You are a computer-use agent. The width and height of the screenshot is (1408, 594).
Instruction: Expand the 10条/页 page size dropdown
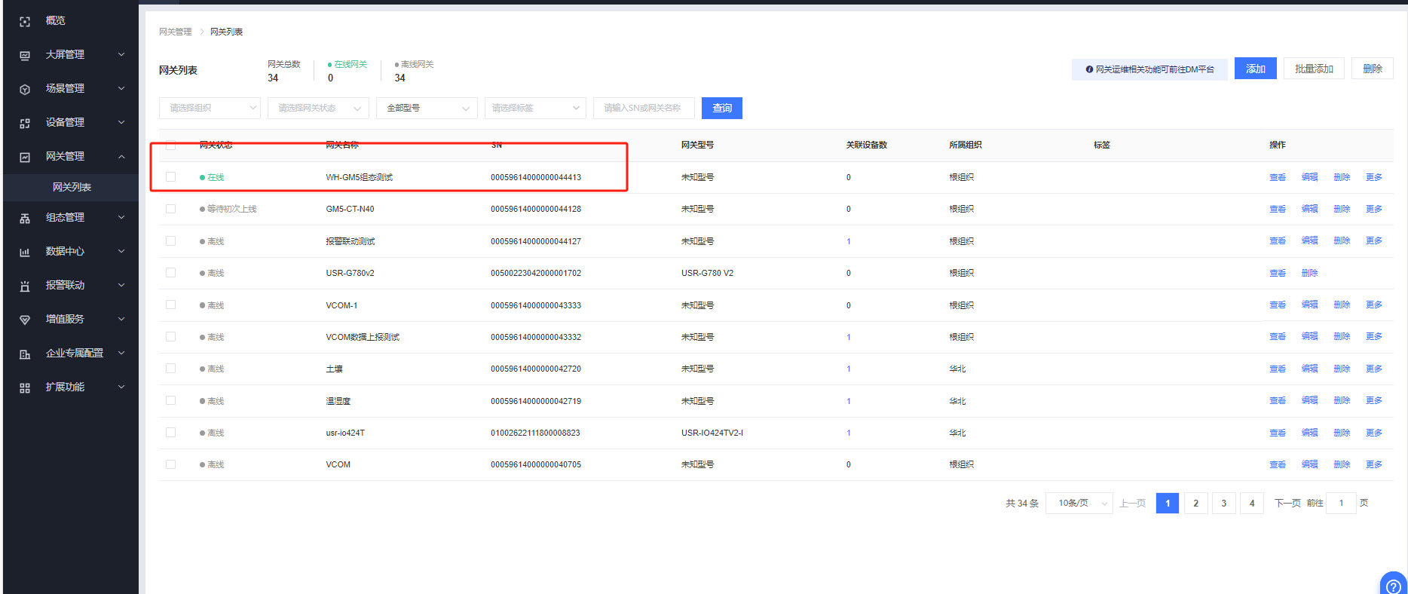tap(1079, 504)
